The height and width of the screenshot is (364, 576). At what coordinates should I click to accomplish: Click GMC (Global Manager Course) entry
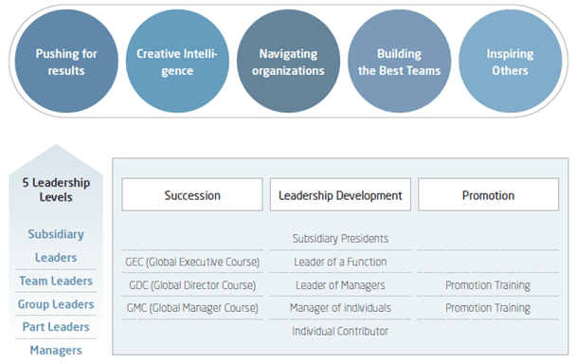(x=192, y=308)
